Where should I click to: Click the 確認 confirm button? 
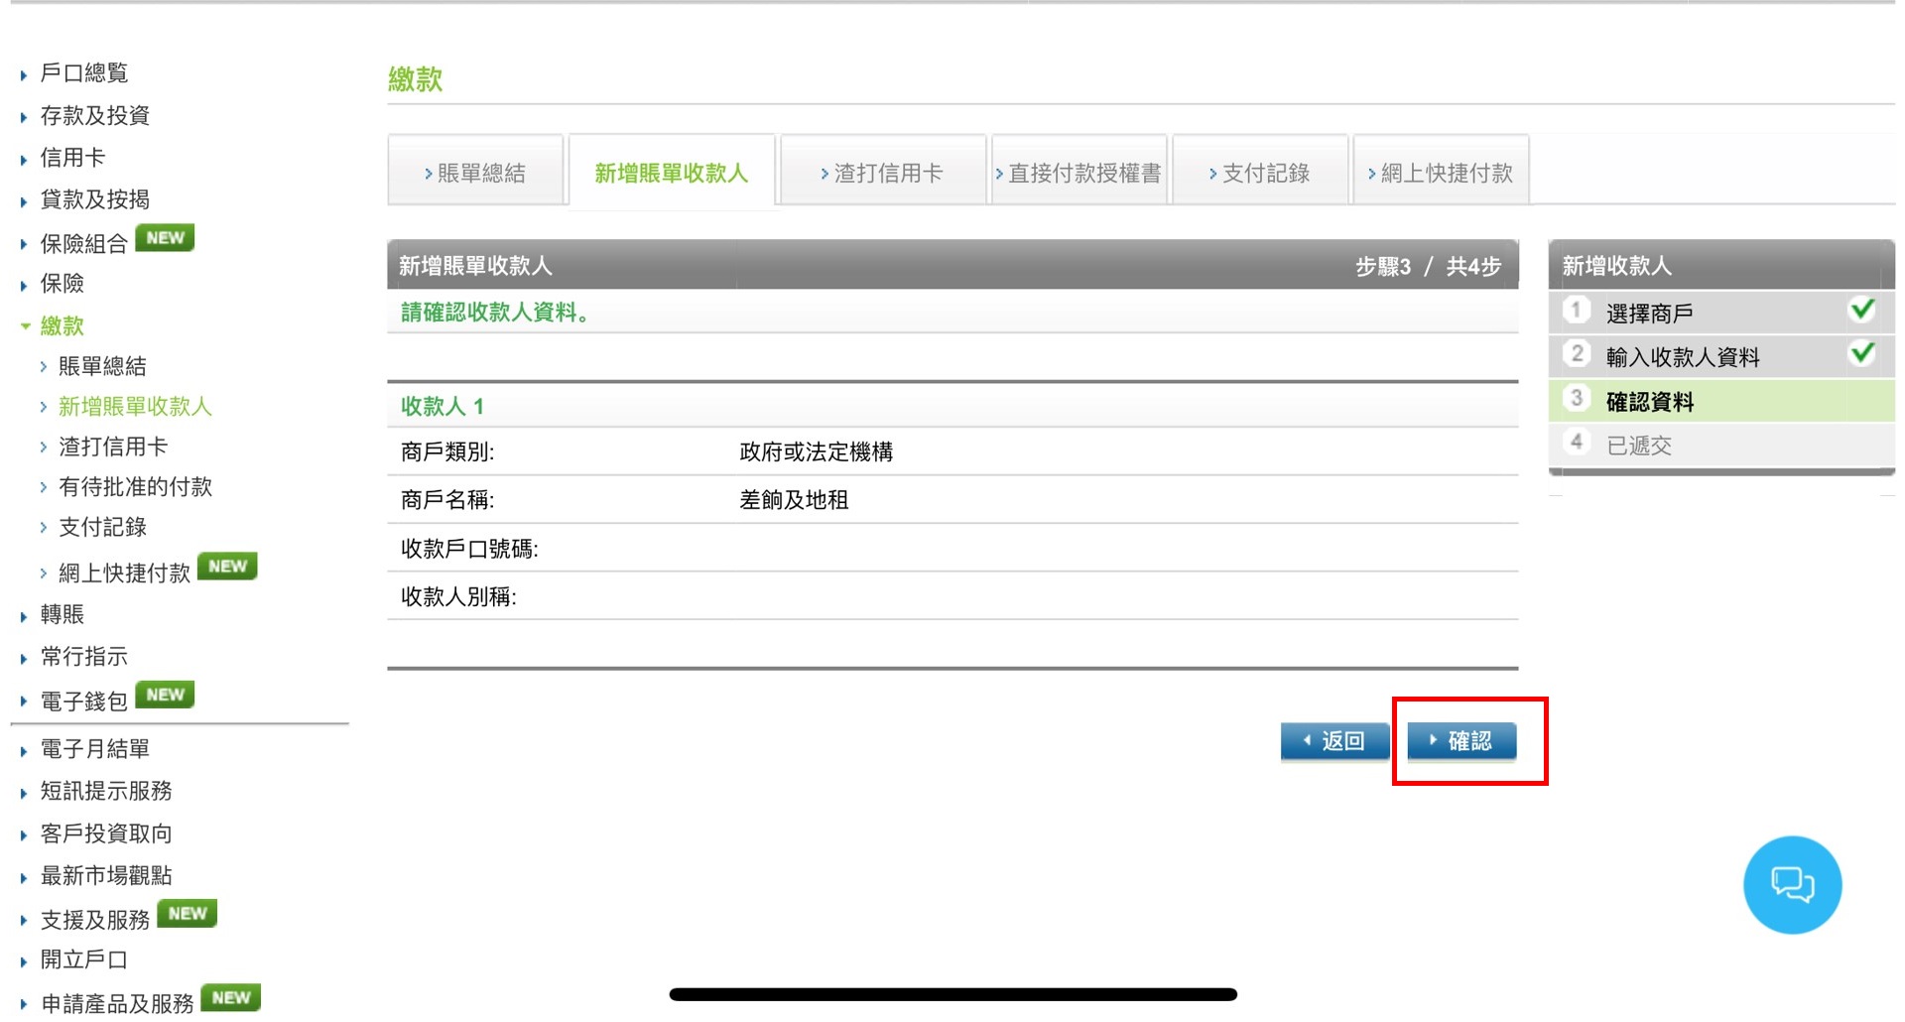[x=1462, y=740]
